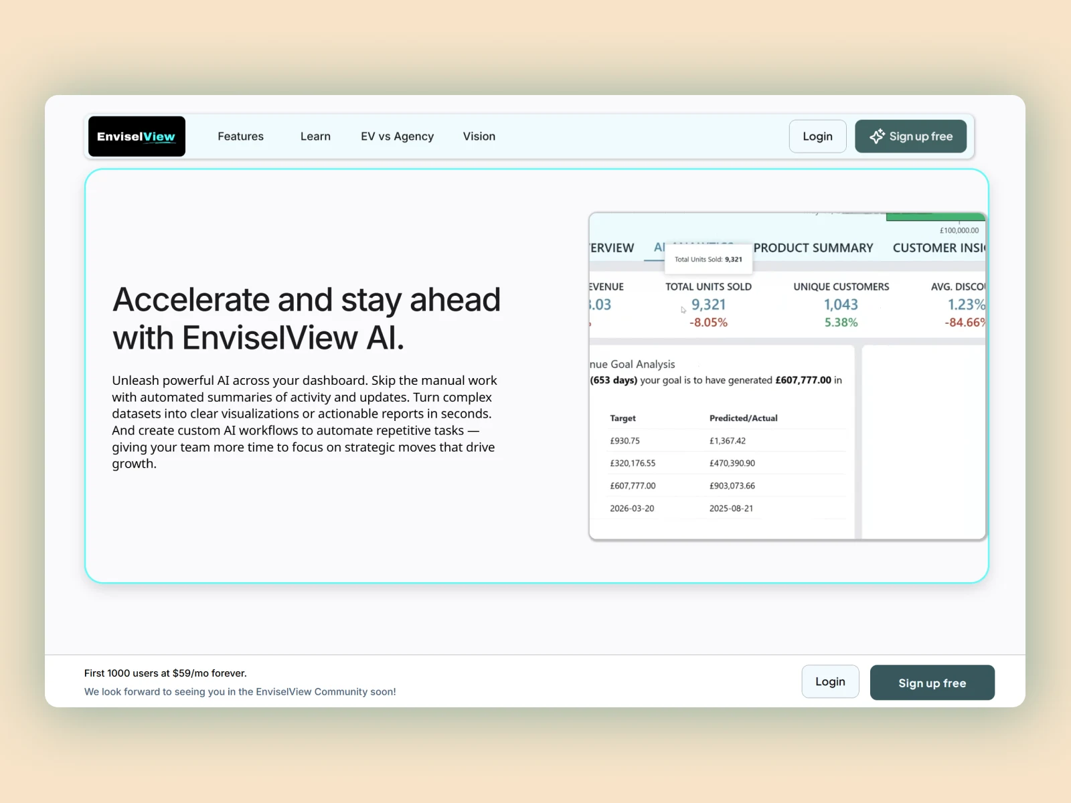Select the PRODUCT SUMMARY tab in dashboard
Screen dimensions: 1071x803
click(x=813, y=248)
